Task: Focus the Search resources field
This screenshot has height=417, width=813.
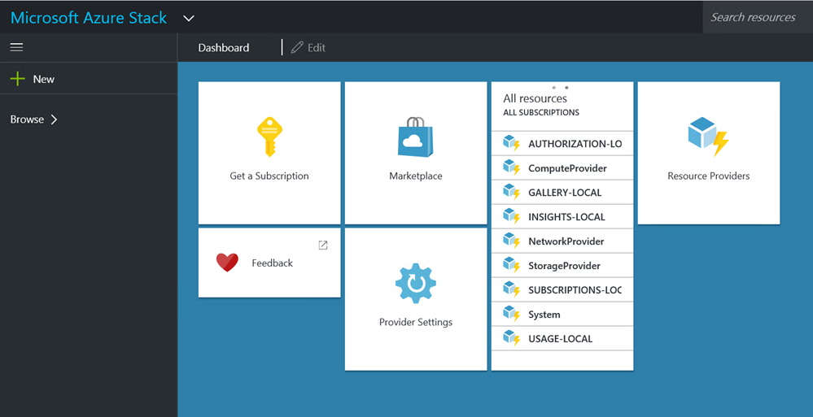Action: point(758,17)
